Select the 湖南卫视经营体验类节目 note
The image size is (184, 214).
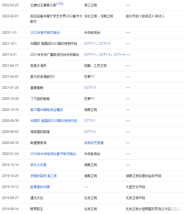[143, 176]
